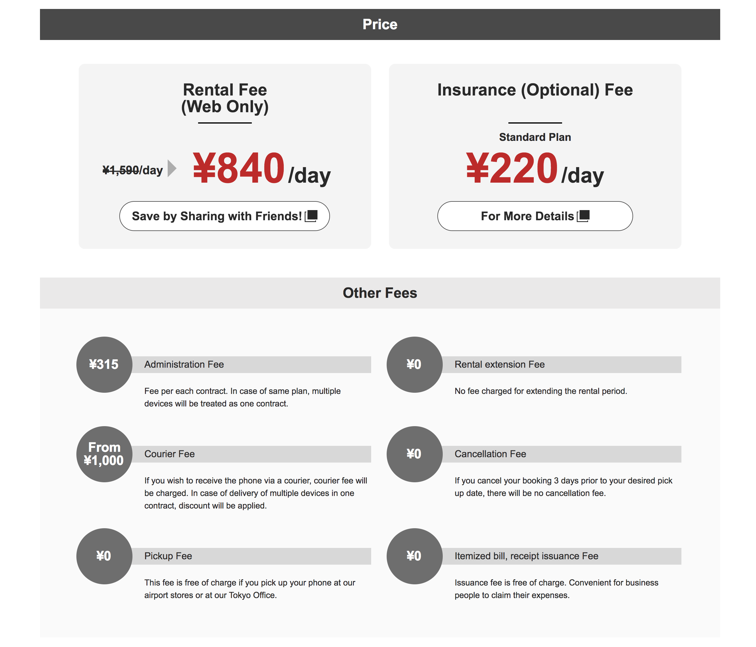The height and width of the screenshot is (647, 756).
Task: Click the Other Fees section header
Action: pyautogui.click(x=379, y=293)
